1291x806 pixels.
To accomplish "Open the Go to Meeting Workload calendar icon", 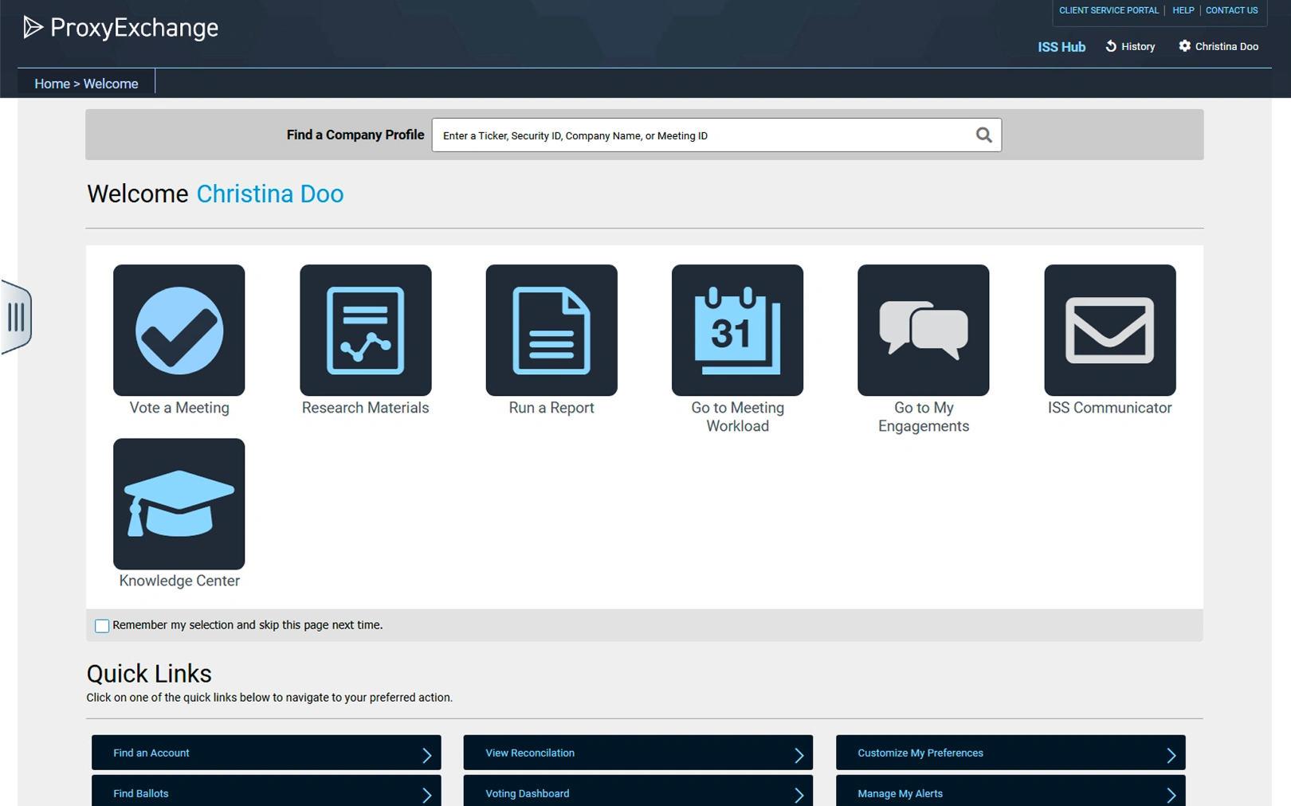I will click(x=738, y=330).
